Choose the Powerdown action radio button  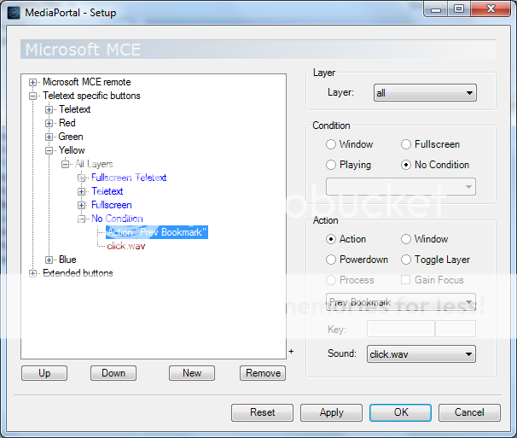click(x=330, y=260)
